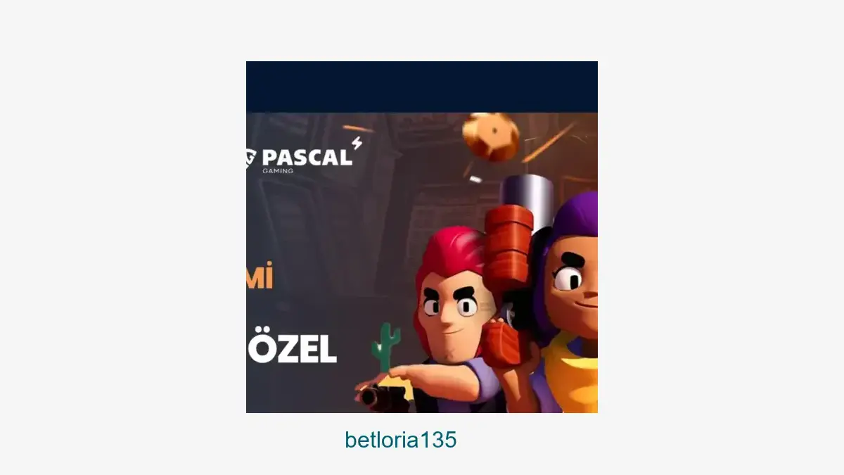Click the lightning bolt beside Pascal
This screenshot has height=475, width=844.
click(357, 143)
